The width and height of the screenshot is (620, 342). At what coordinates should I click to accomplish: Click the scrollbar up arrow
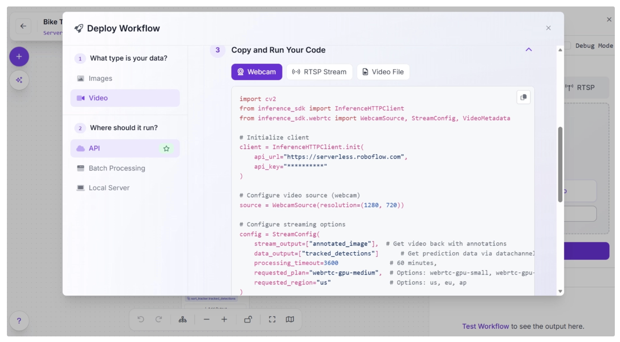560,50
